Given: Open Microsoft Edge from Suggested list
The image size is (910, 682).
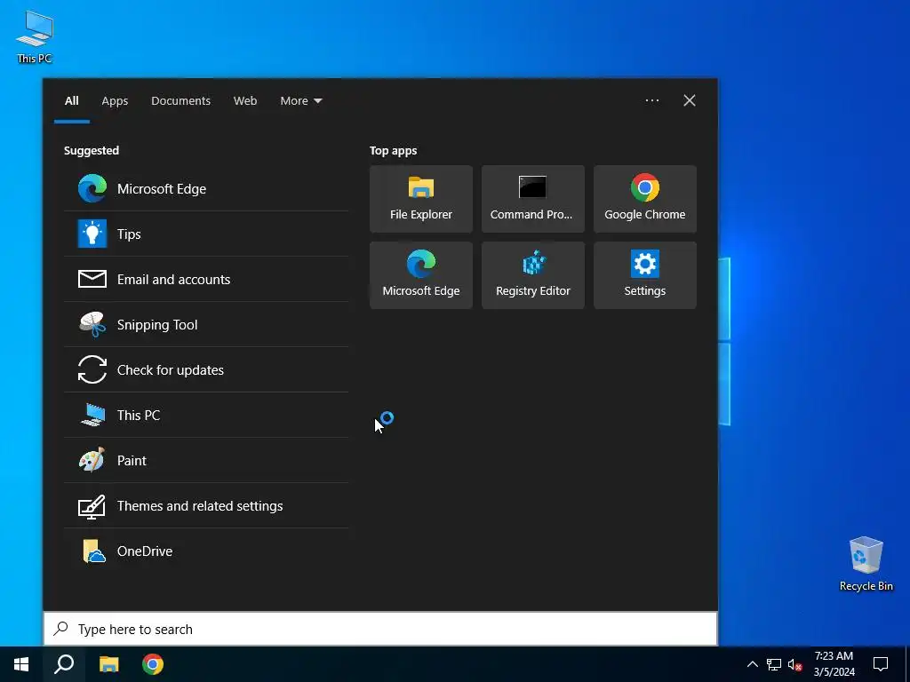Looking at the screenshot, I should click(x=206, y=188).
